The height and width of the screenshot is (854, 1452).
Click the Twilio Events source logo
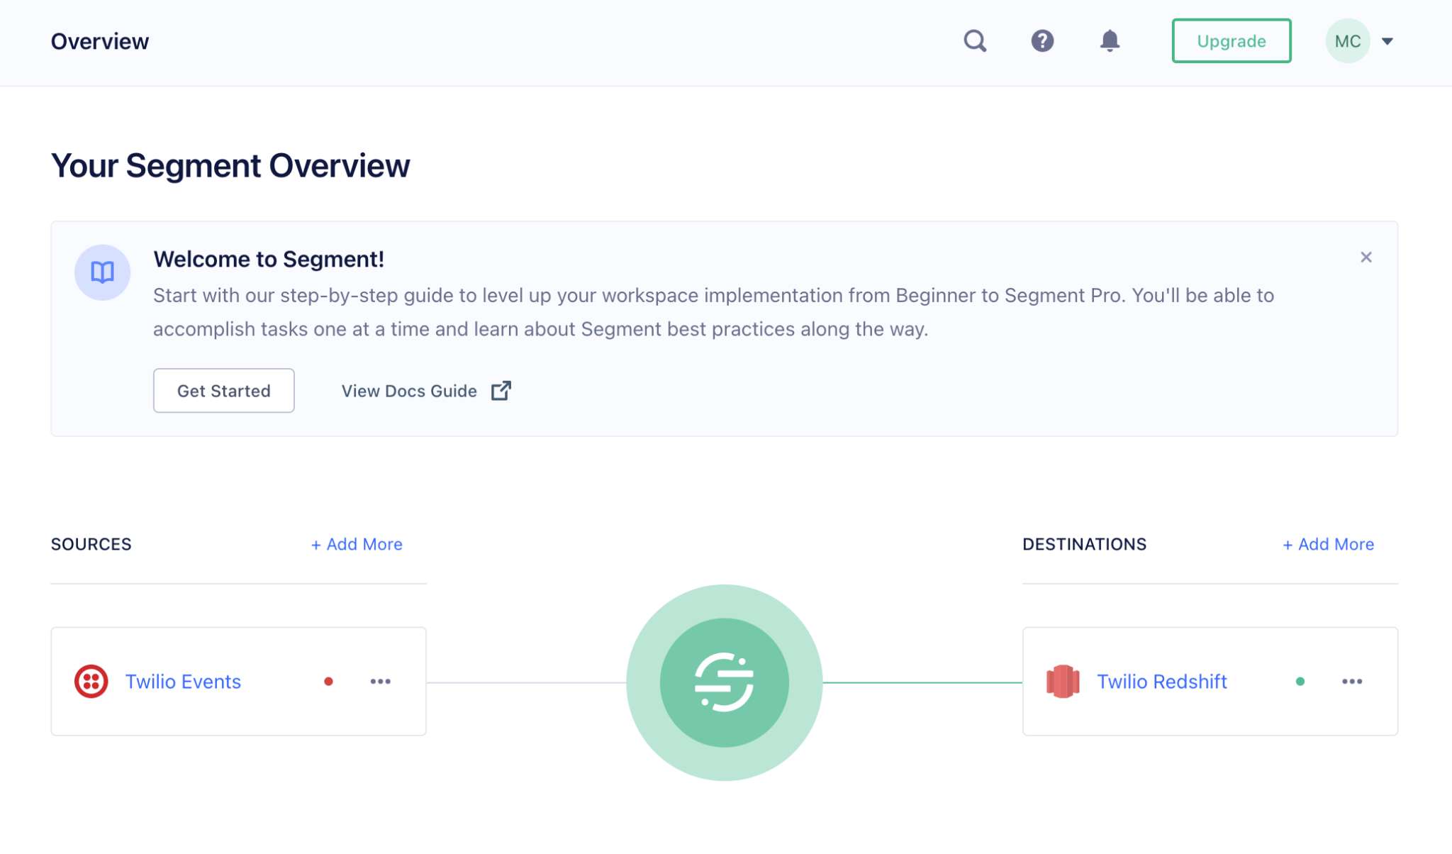[x=91, y=681]
